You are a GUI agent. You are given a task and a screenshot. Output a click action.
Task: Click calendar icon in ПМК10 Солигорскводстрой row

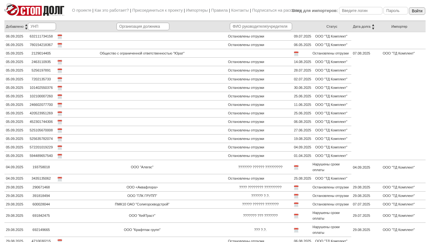pos(296,205)
